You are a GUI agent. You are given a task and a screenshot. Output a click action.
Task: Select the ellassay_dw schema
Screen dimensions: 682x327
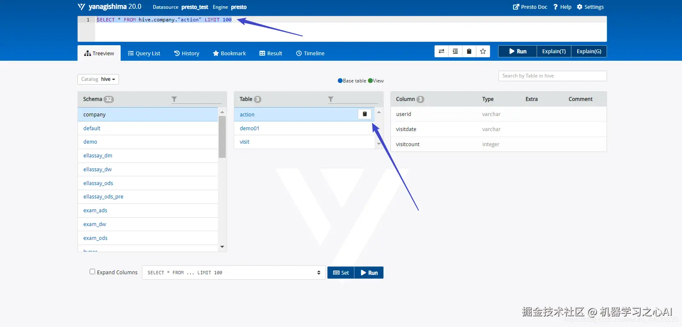[x=148, y=169]
